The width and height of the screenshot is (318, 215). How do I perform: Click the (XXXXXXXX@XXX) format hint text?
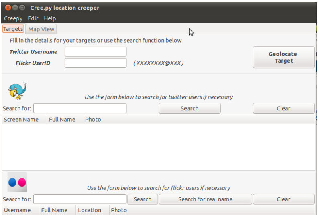click(158, 63)
